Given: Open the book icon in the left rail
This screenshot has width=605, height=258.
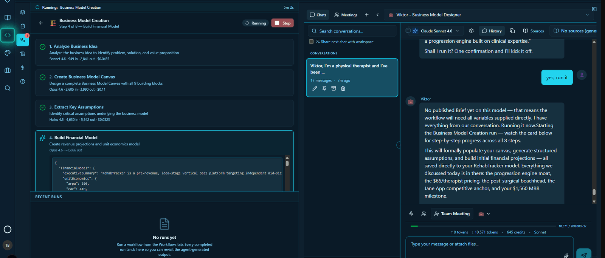Looking at the screenshot, I should coord(8,17).
